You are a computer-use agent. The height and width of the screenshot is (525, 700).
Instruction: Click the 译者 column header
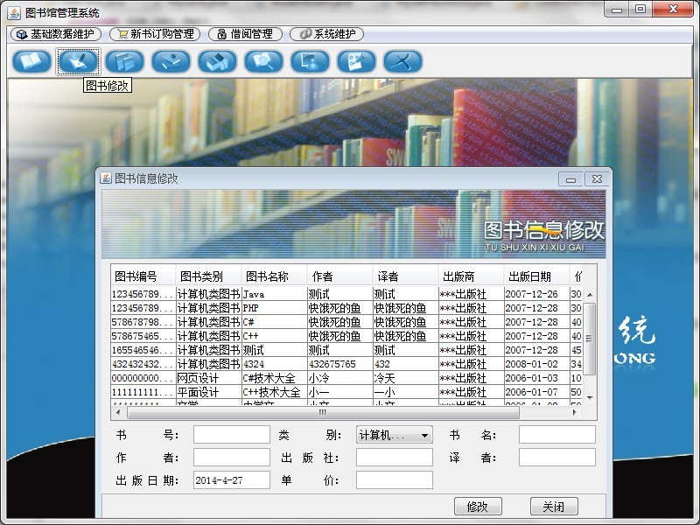[405, 276]
